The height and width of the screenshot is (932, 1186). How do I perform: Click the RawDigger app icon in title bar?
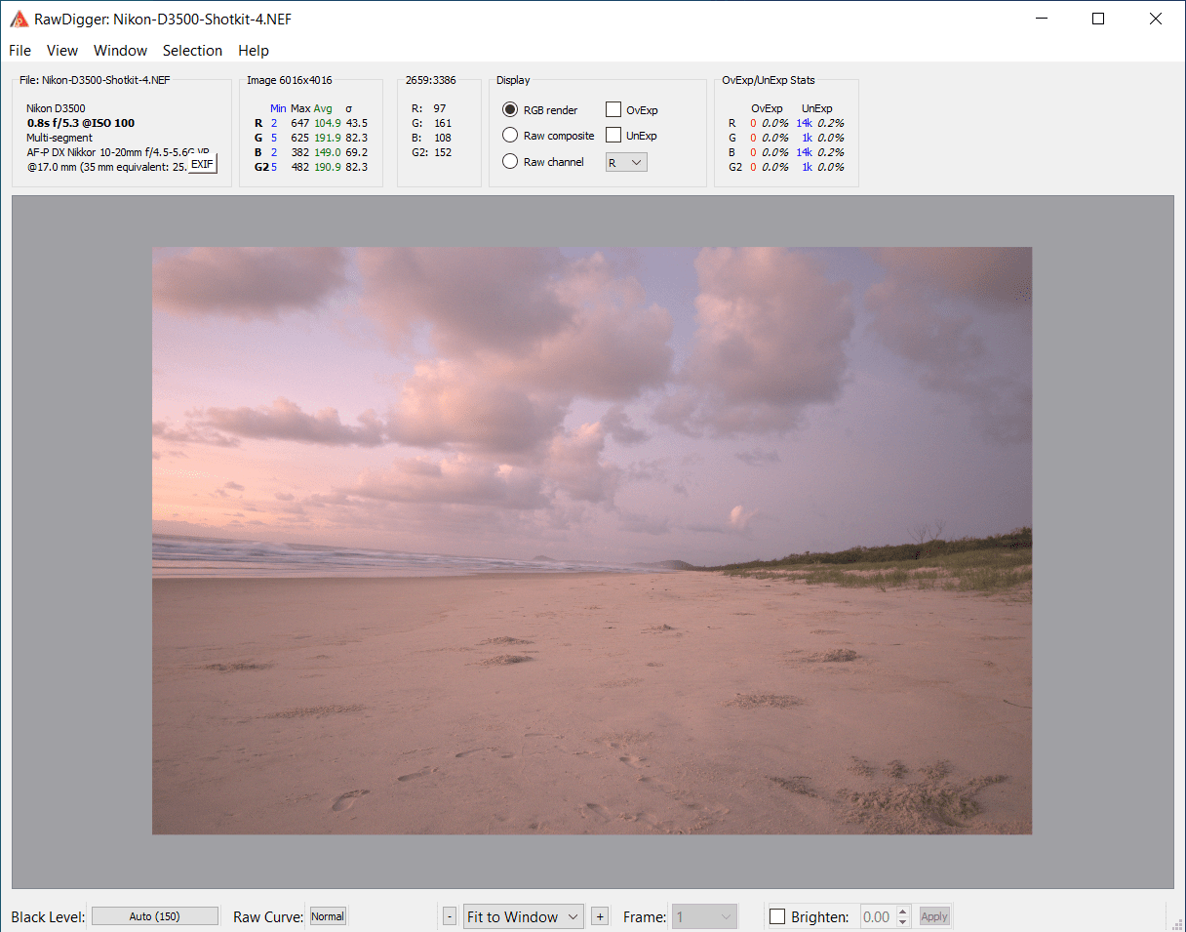point(19,19)
